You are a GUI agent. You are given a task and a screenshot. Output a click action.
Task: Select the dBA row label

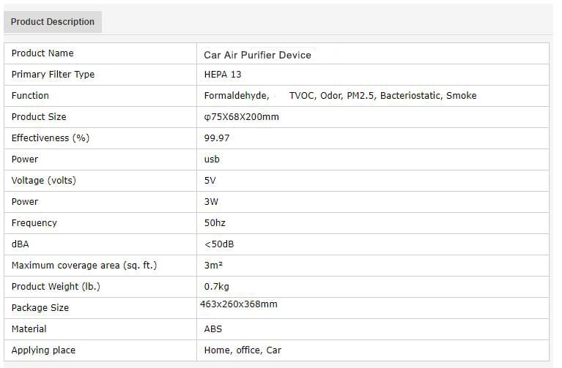coord(20,244)
